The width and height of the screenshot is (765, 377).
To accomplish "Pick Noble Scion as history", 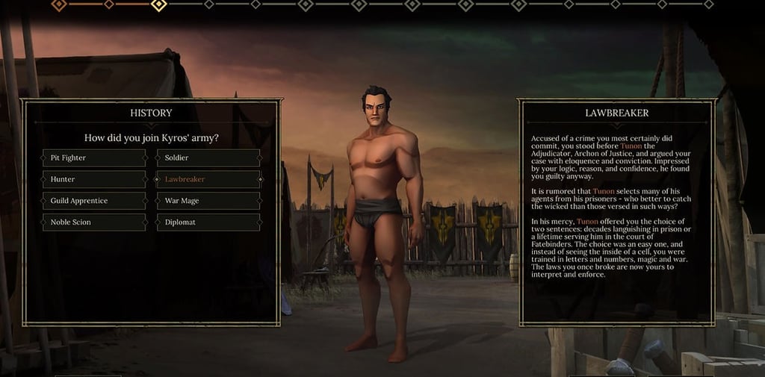I will tap(94, 222).
